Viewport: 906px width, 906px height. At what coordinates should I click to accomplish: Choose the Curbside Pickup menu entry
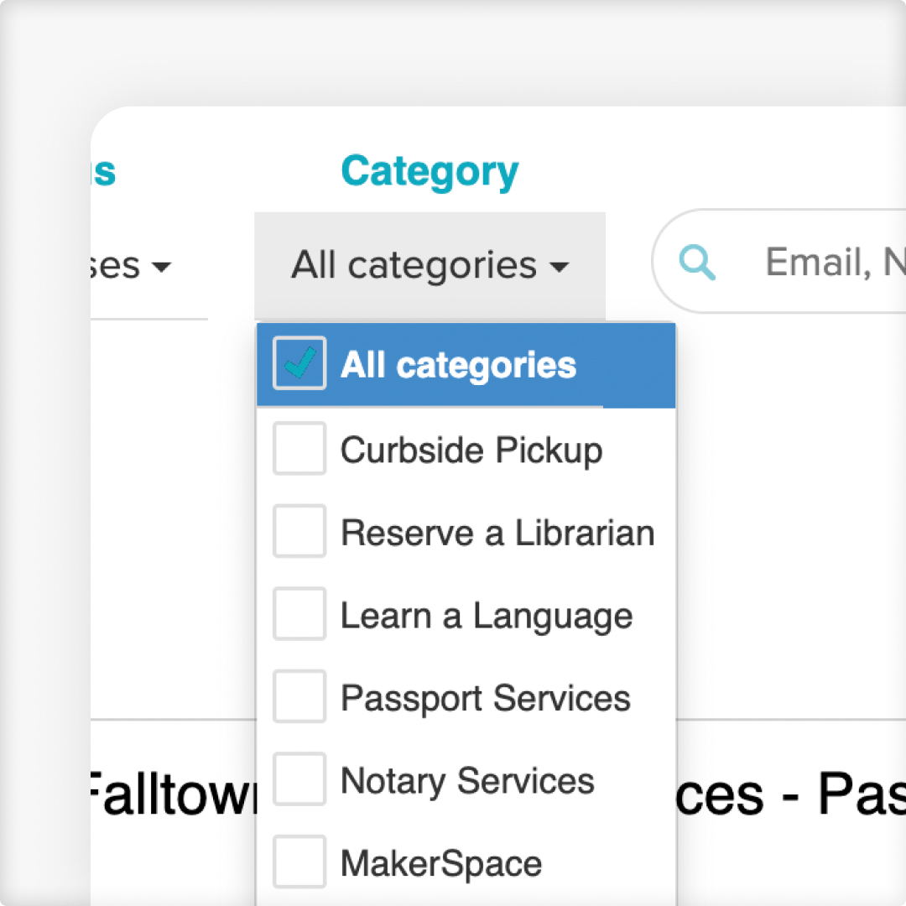[466, 449]
